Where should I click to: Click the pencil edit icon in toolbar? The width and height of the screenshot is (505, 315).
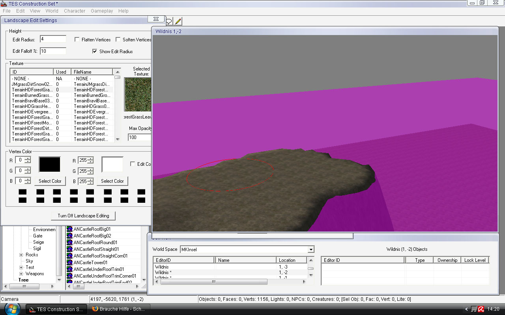pyautogui.click(x=178, y=21)
